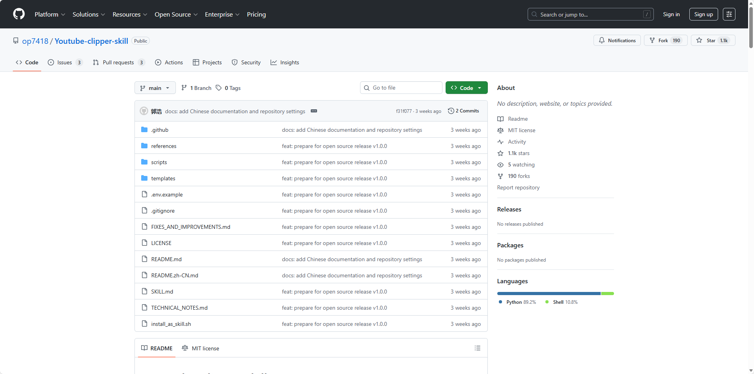
Task: Switch to the Issues tab
Action: (x=65, y=62)
